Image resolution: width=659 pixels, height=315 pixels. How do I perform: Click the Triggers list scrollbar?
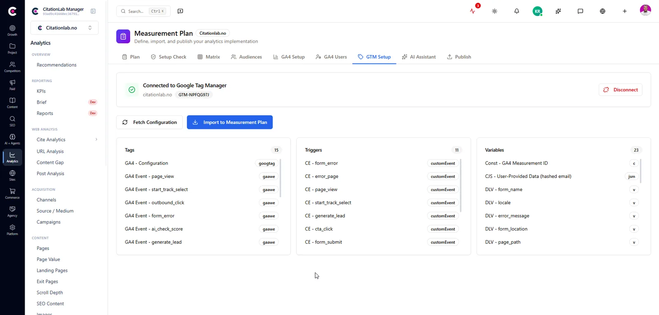(x=460, y=185)
